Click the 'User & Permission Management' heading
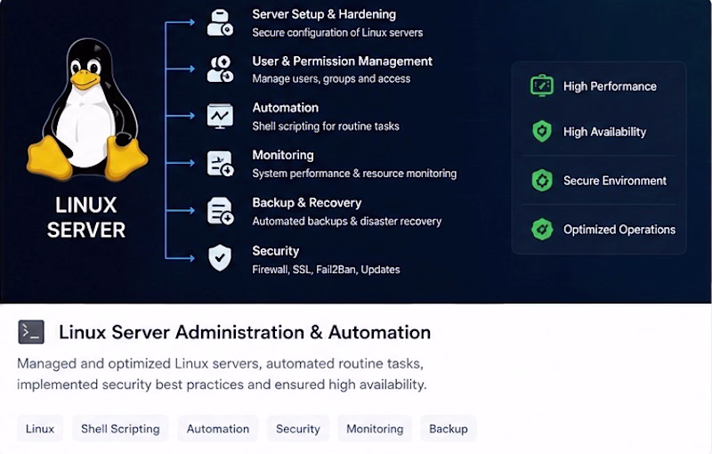The width and height of the screenshot is (712, 454). tap(342, 61)
